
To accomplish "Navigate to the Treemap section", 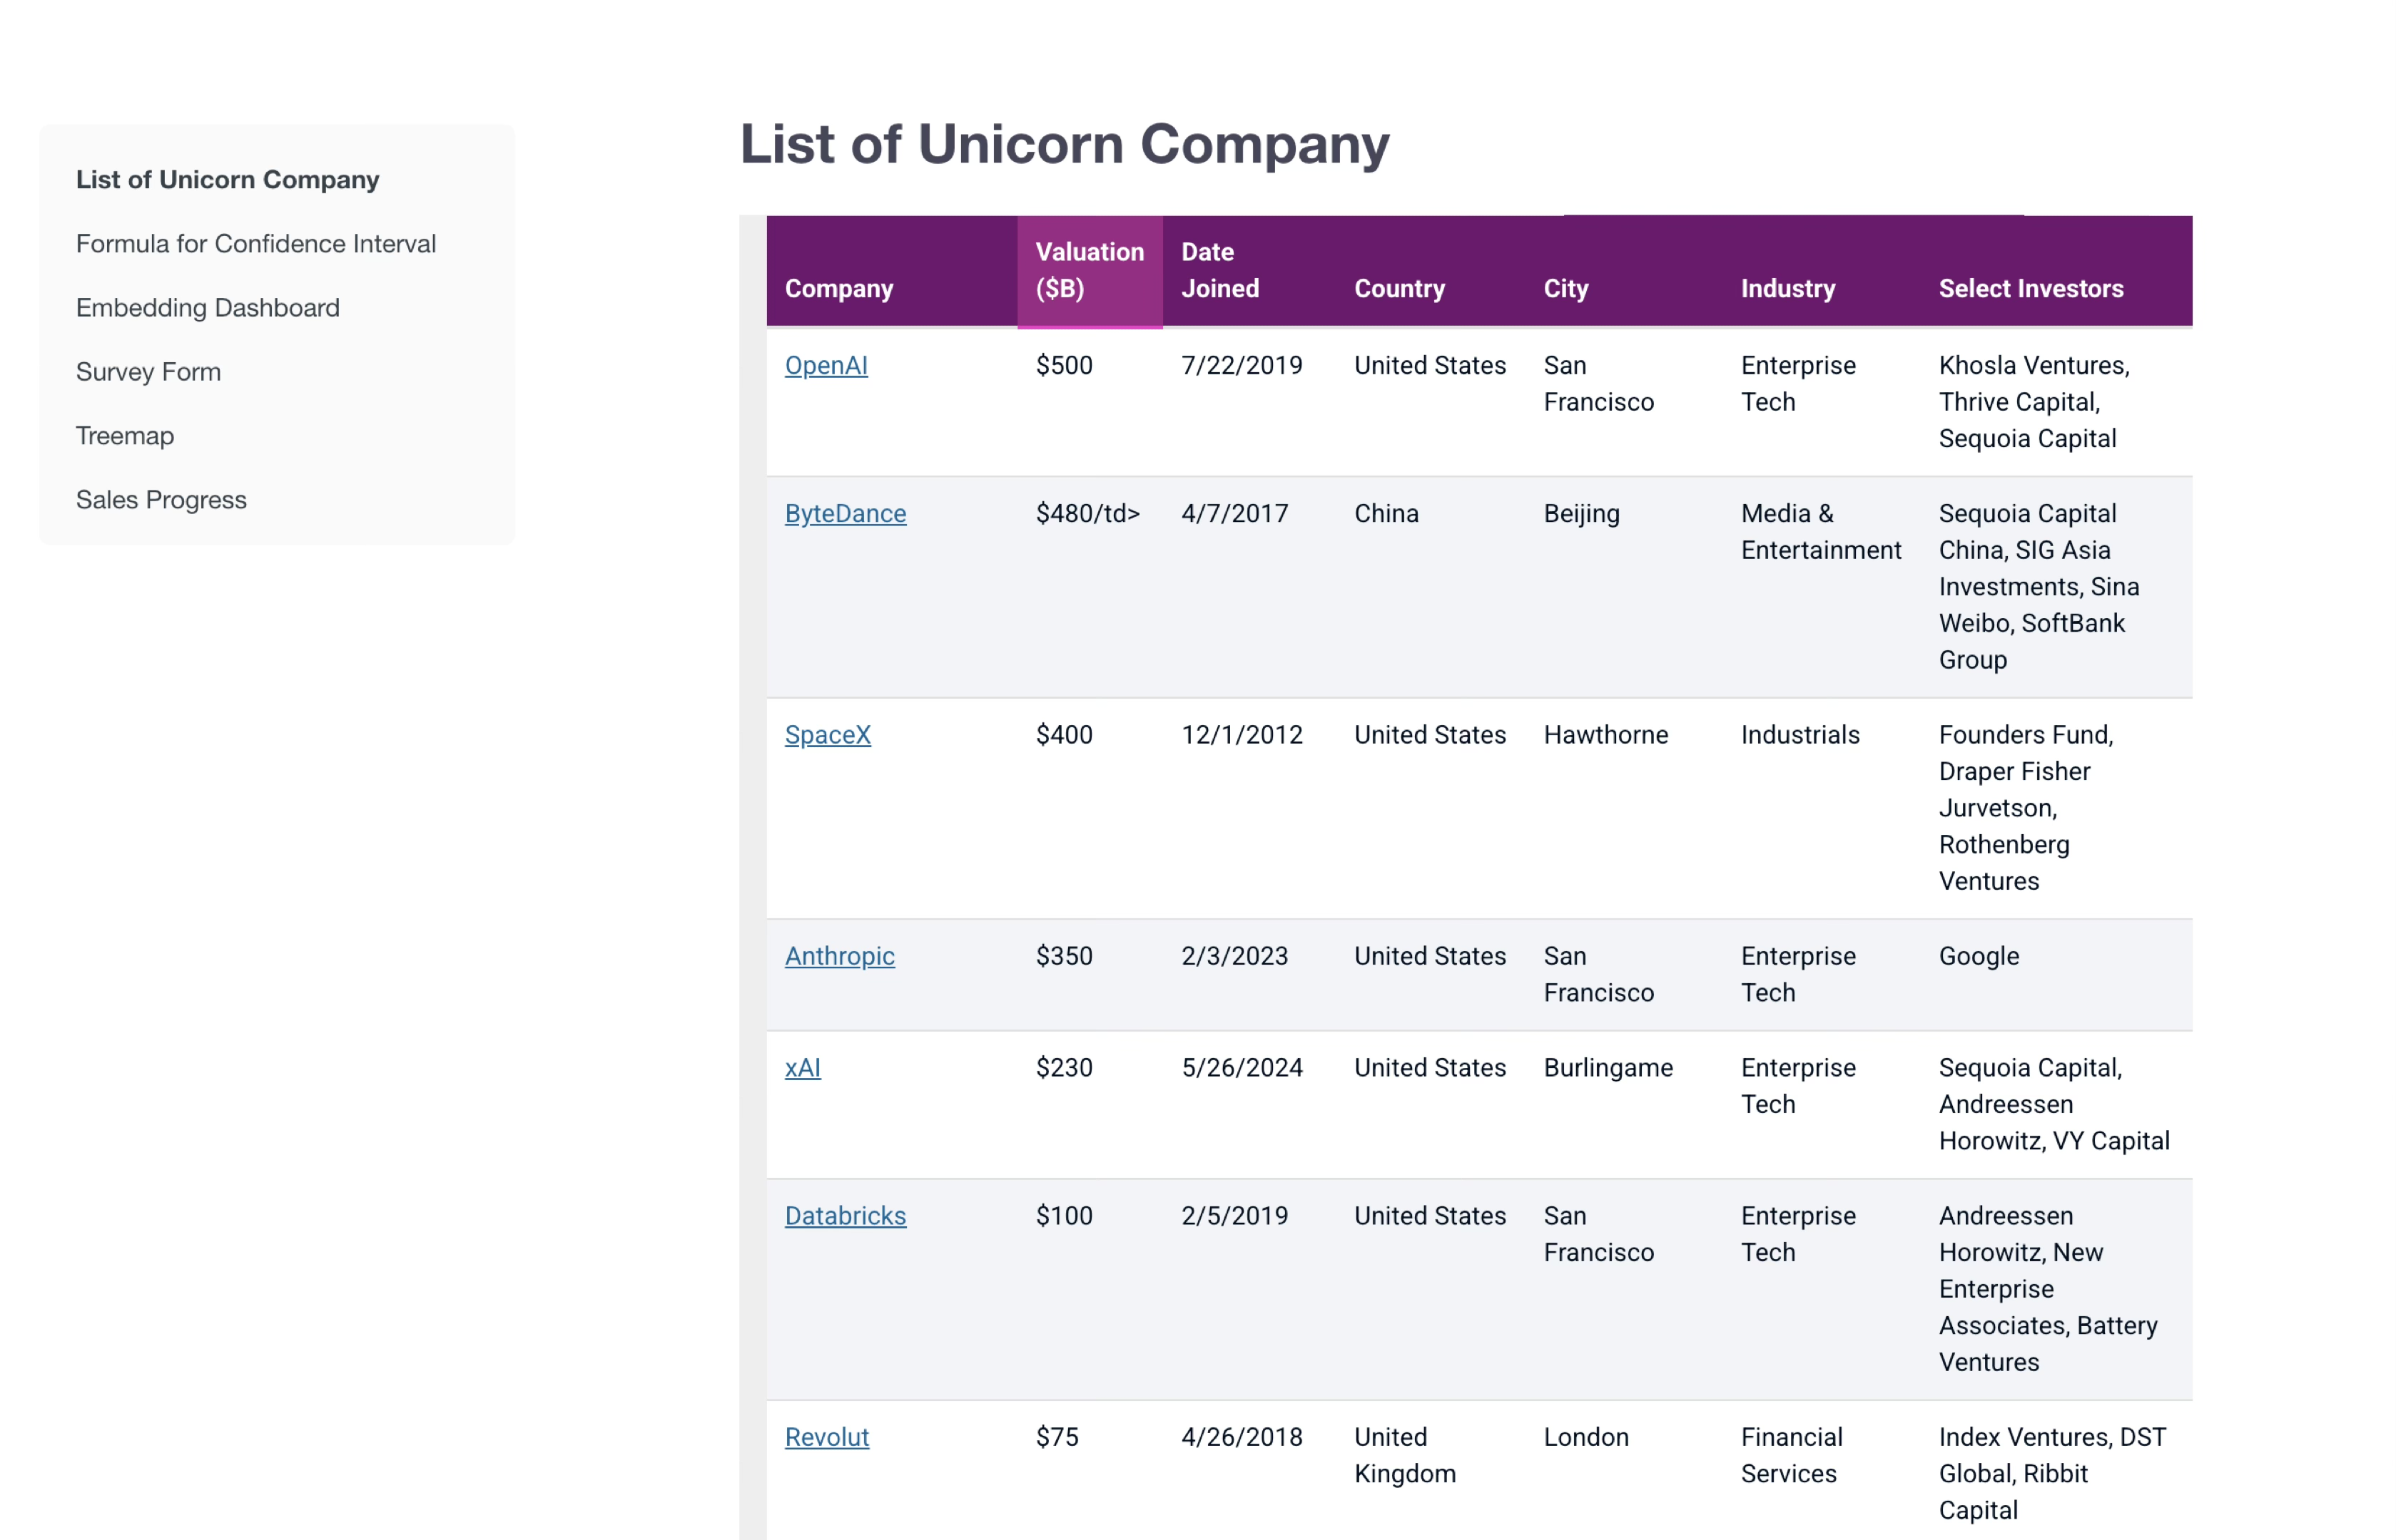I will [125, 436].
